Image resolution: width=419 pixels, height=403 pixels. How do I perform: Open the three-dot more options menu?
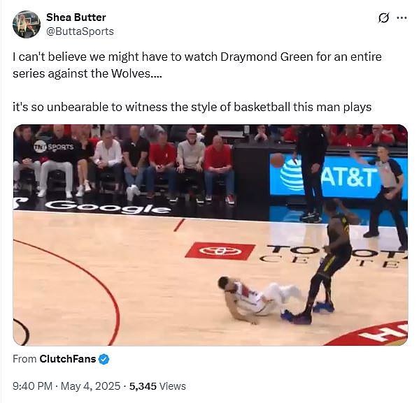click(402, 18)
